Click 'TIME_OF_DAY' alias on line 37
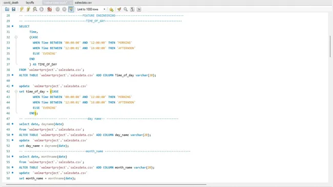Image resolution: width=333 pixels, height=187 pixels. (x=47, y=64)
